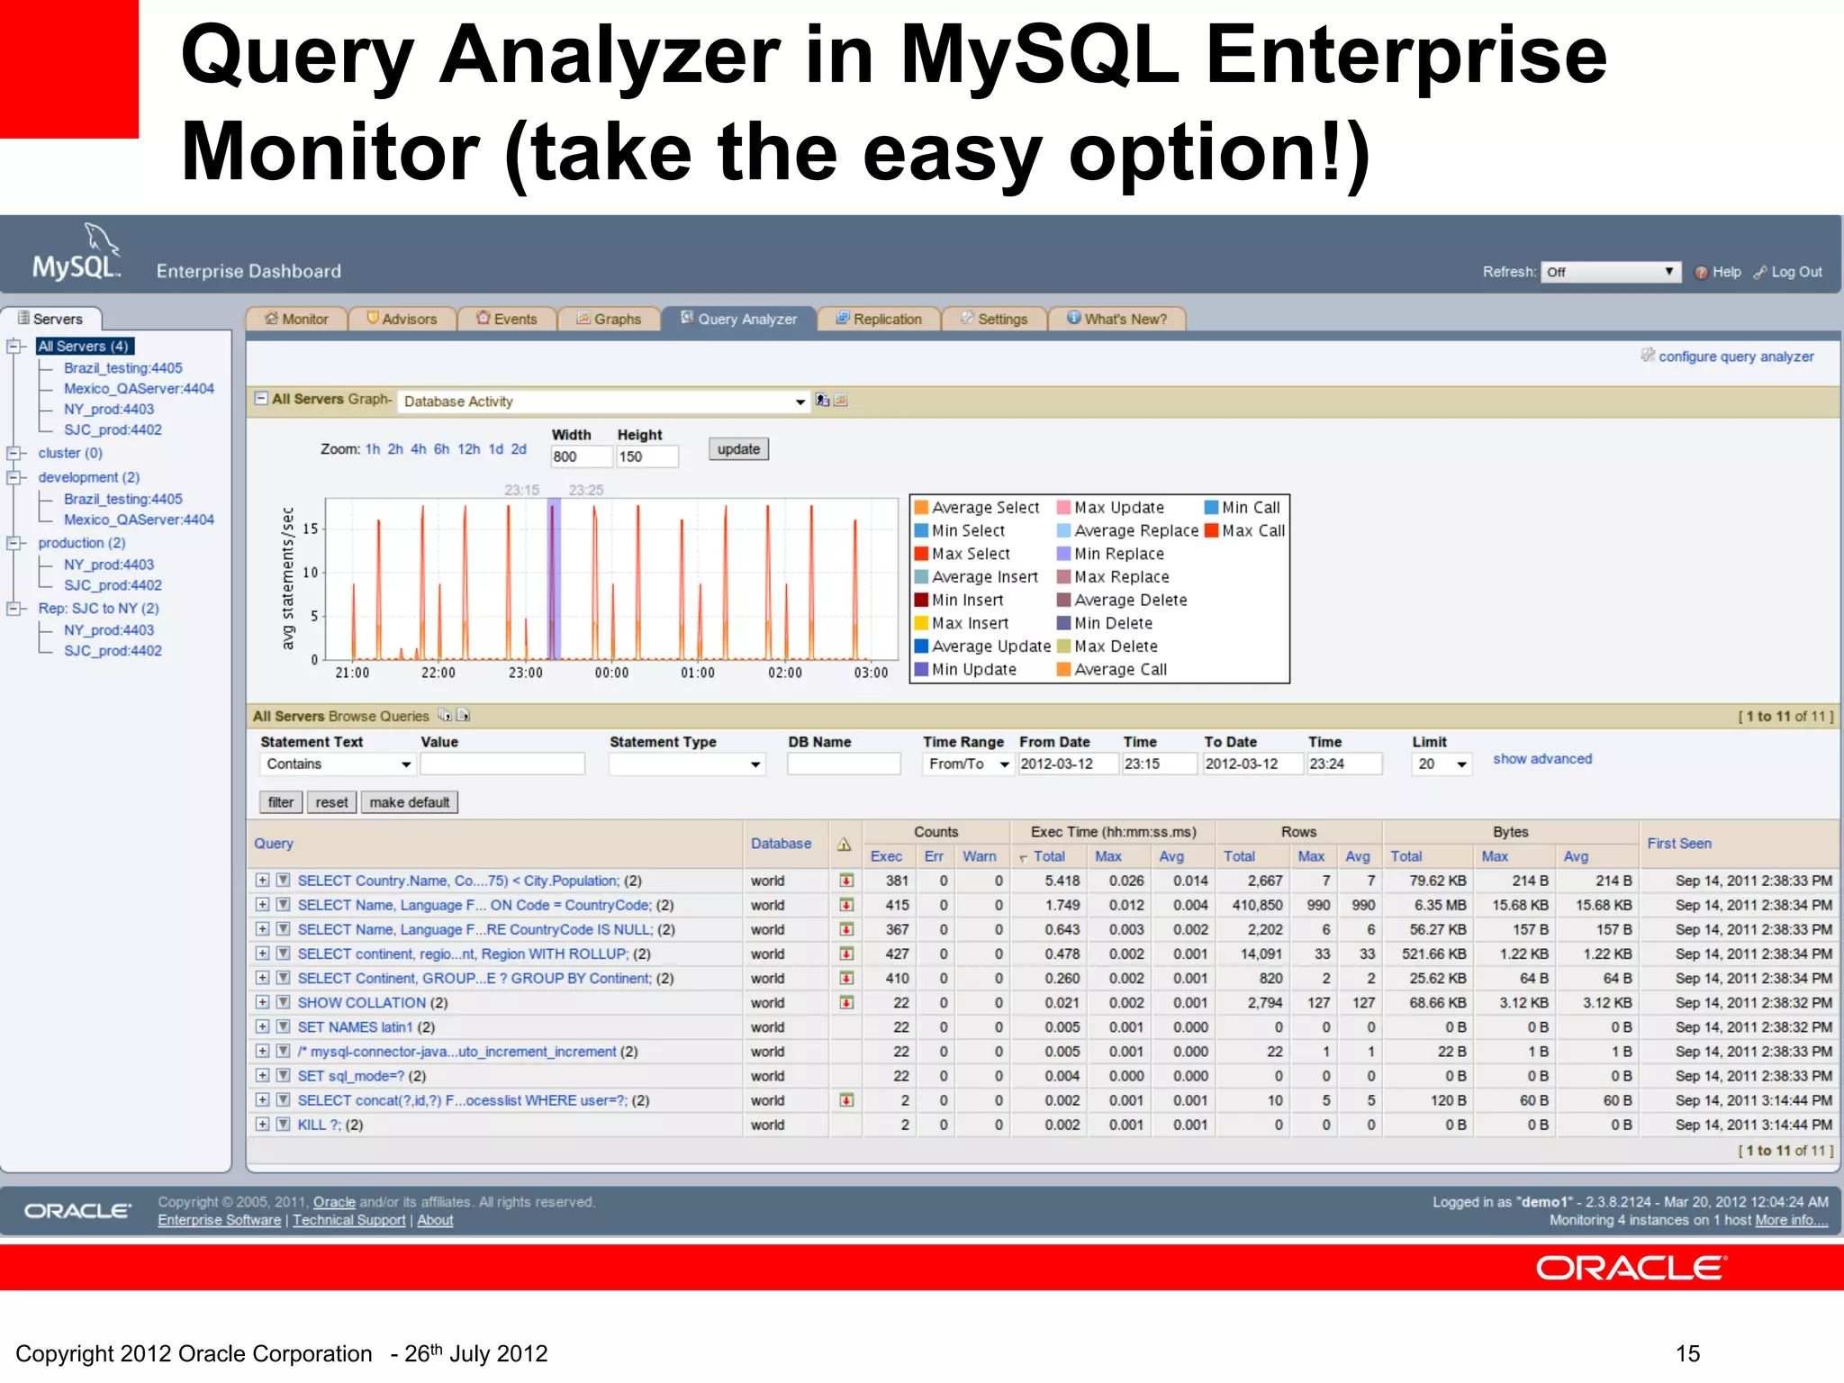Viewport: 1844px width, 1383px height.
Task: Click red alert icon for SELECT concat row
Action: point(846,1100)
